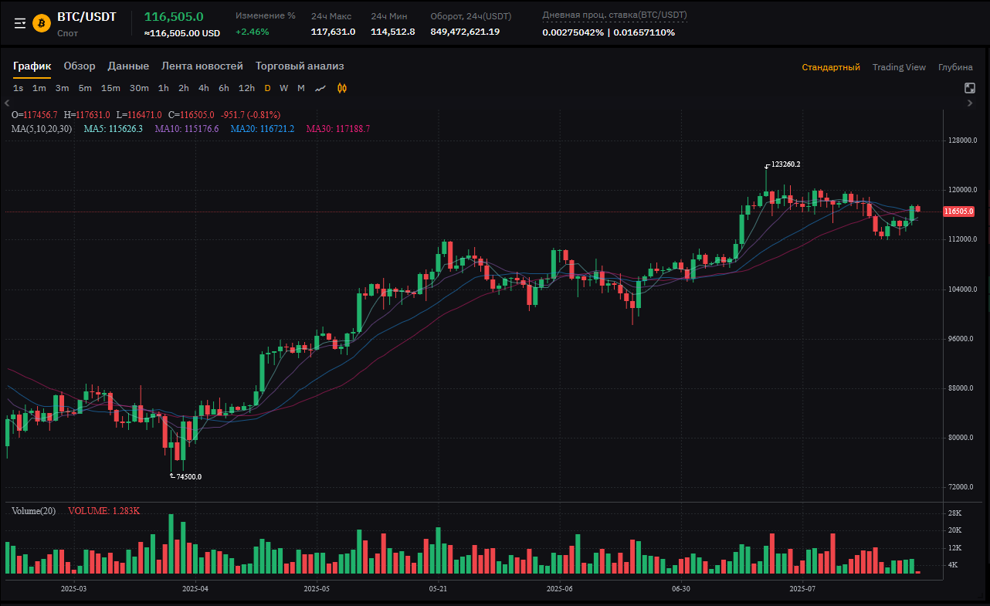The height and width of the screenshot is (606, 990).
Task: Select the 1h timeframe
Action: (164, 88)
